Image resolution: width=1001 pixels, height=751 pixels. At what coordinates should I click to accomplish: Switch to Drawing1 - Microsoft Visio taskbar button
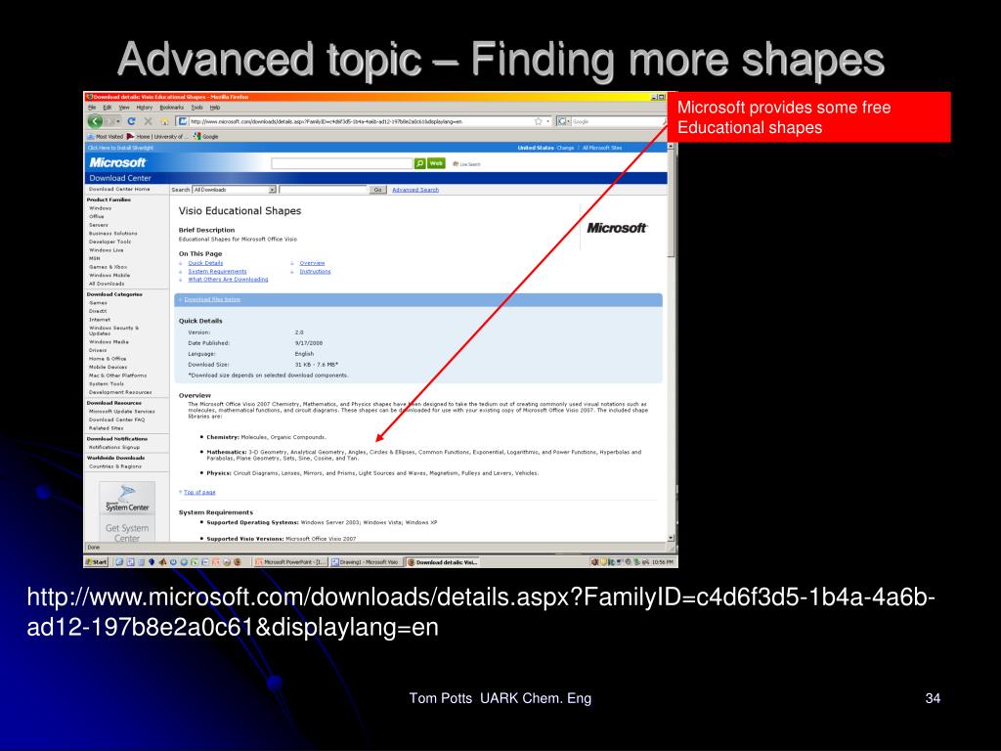pos(366,562)
